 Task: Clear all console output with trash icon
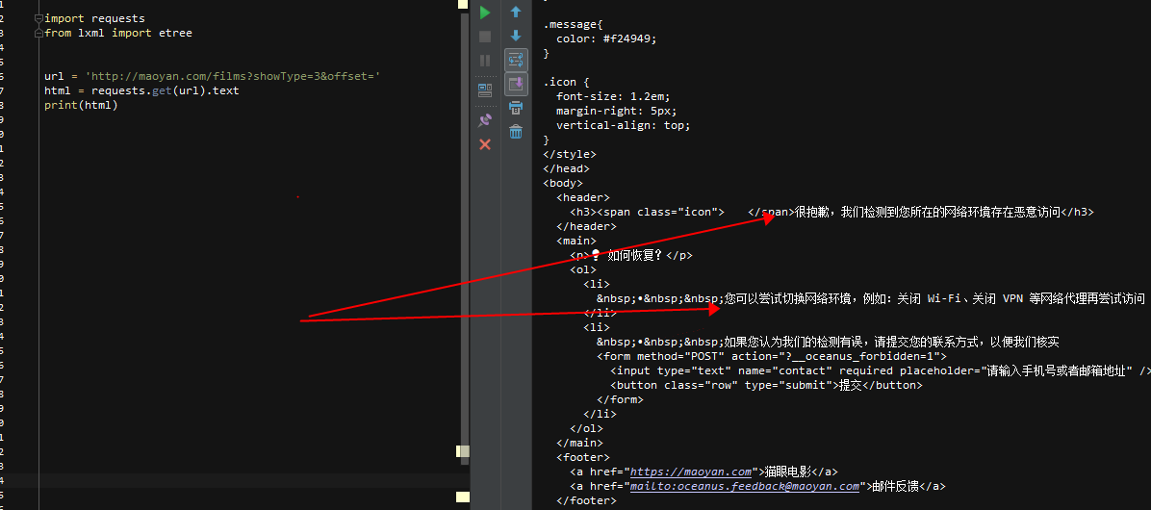(x=516, y=132)
